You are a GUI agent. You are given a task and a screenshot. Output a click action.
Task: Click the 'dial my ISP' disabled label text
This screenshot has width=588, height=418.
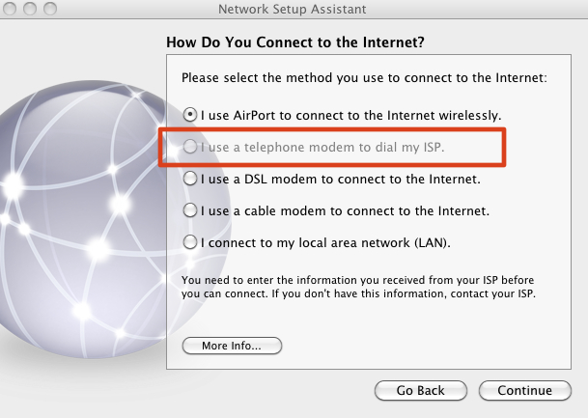tap(410, 148)
